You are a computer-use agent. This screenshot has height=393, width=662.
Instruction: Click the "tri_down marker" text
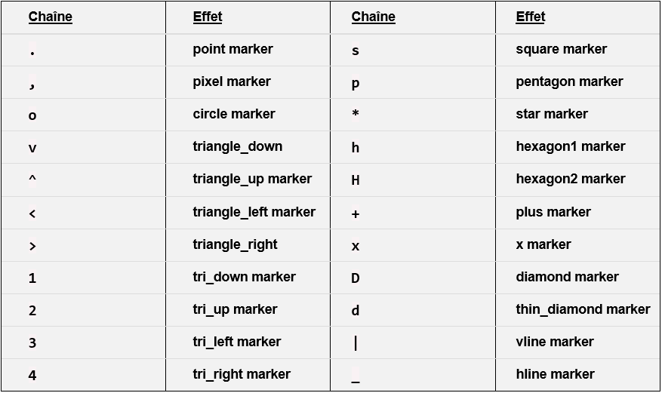(x=244, y=277)
